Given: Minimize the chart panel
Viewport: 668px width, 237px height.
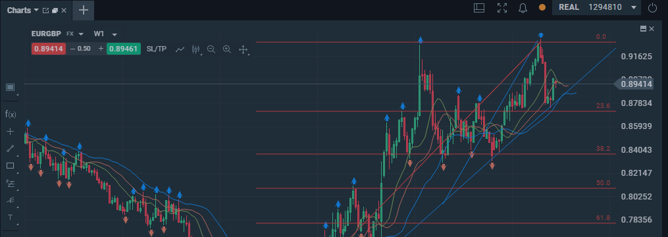Looking at the screenshot, I should point(643,28).
